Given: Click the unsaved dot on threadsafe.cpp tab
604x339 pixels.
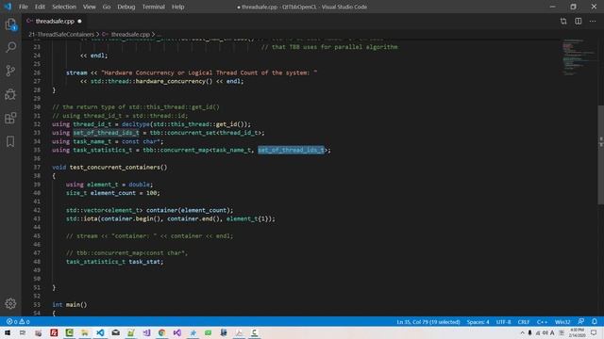Looking at the screenshot, I should coord(79,21).
